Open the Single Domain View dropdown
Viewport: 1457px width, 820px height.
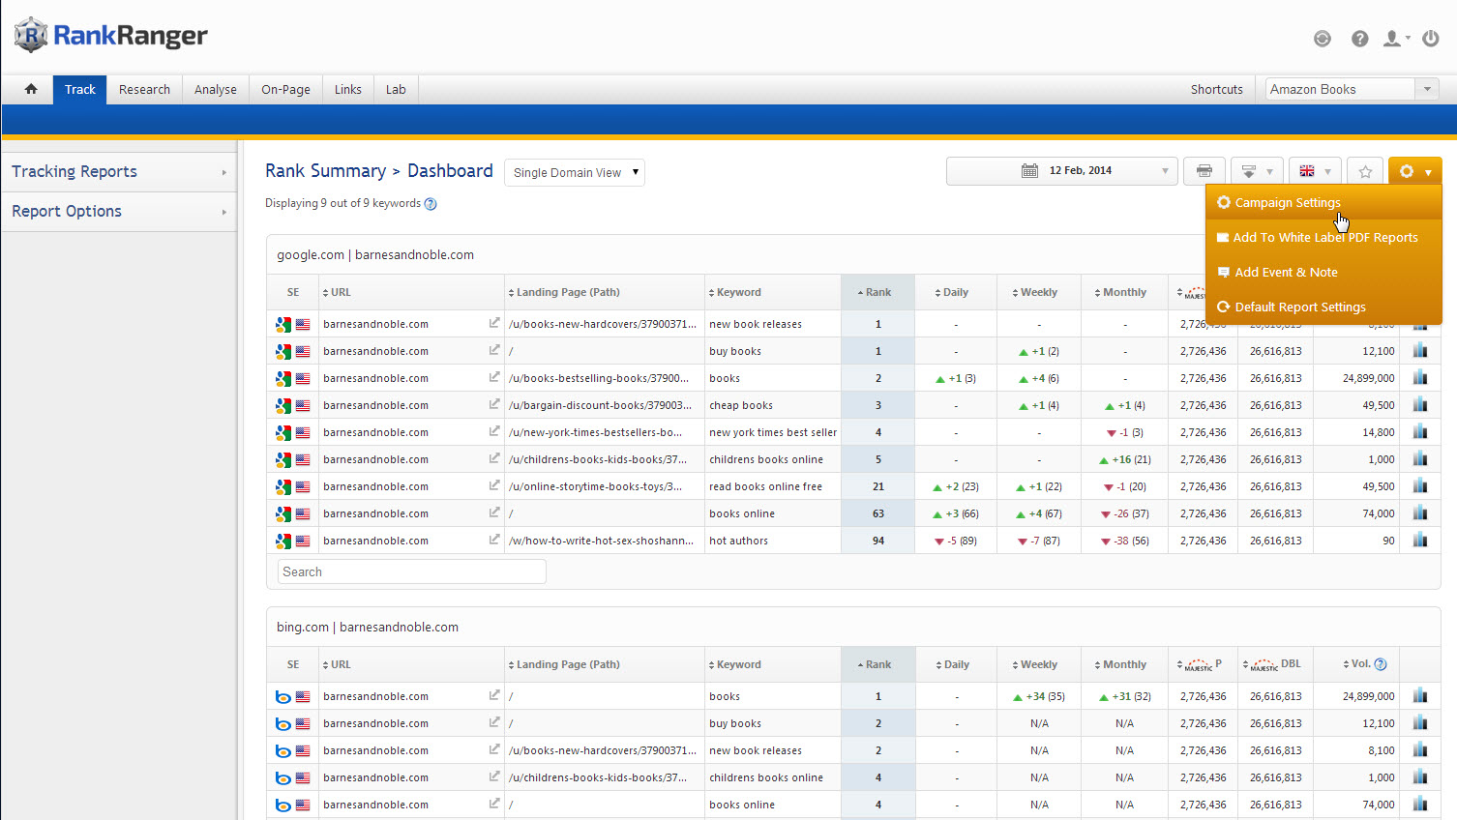575,172
